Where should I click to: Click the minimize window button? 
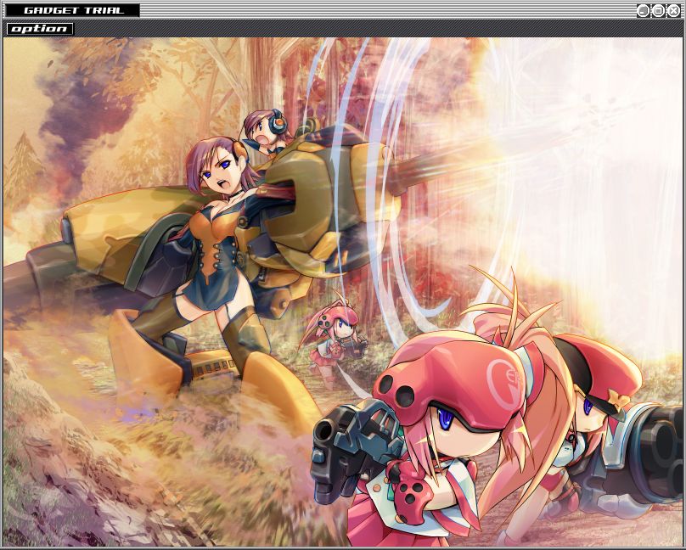pos(643,11)
